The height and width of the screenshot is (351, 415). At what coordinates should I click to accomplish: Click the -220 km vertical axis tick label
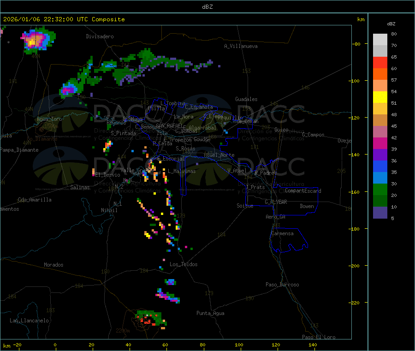[354, 303]
